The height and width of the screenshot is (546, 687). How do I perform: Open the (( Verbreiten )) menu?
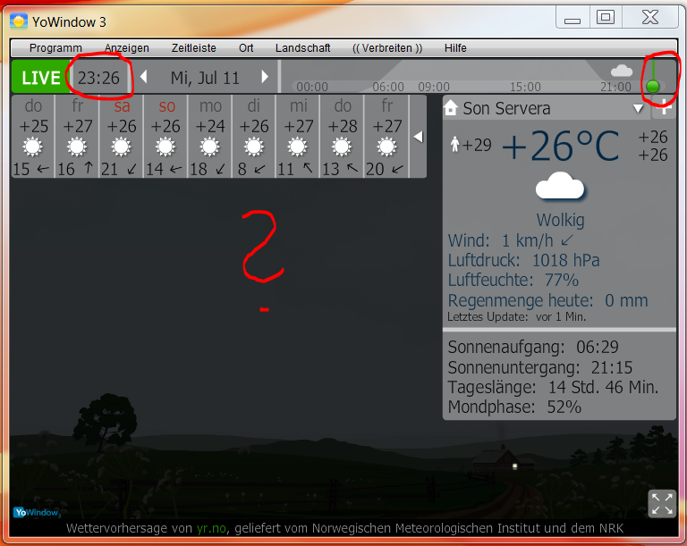(387, 47)
